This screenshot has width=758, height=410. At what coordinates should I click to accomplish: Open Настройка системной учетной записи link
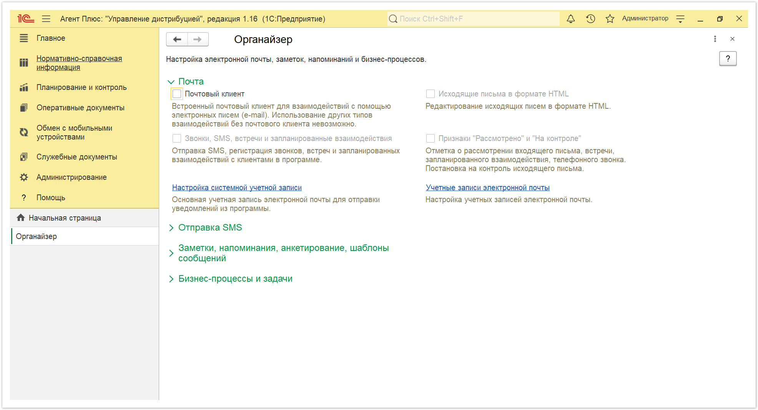tap(237, 188)
